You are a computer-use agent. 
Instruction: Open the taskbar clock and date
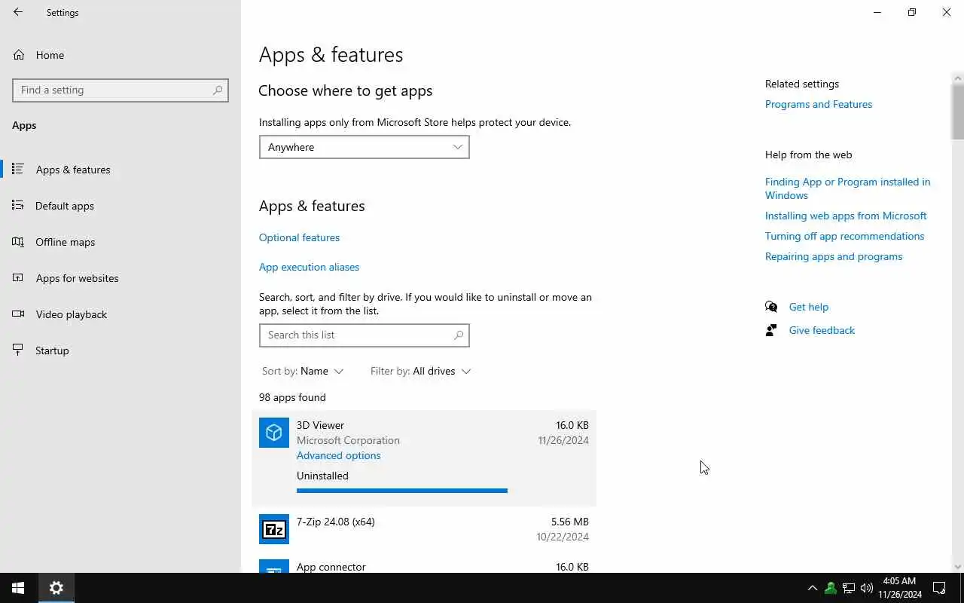(899, 588)
